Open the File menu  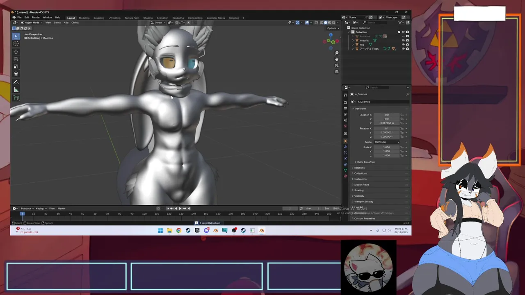tap(19, 18)
